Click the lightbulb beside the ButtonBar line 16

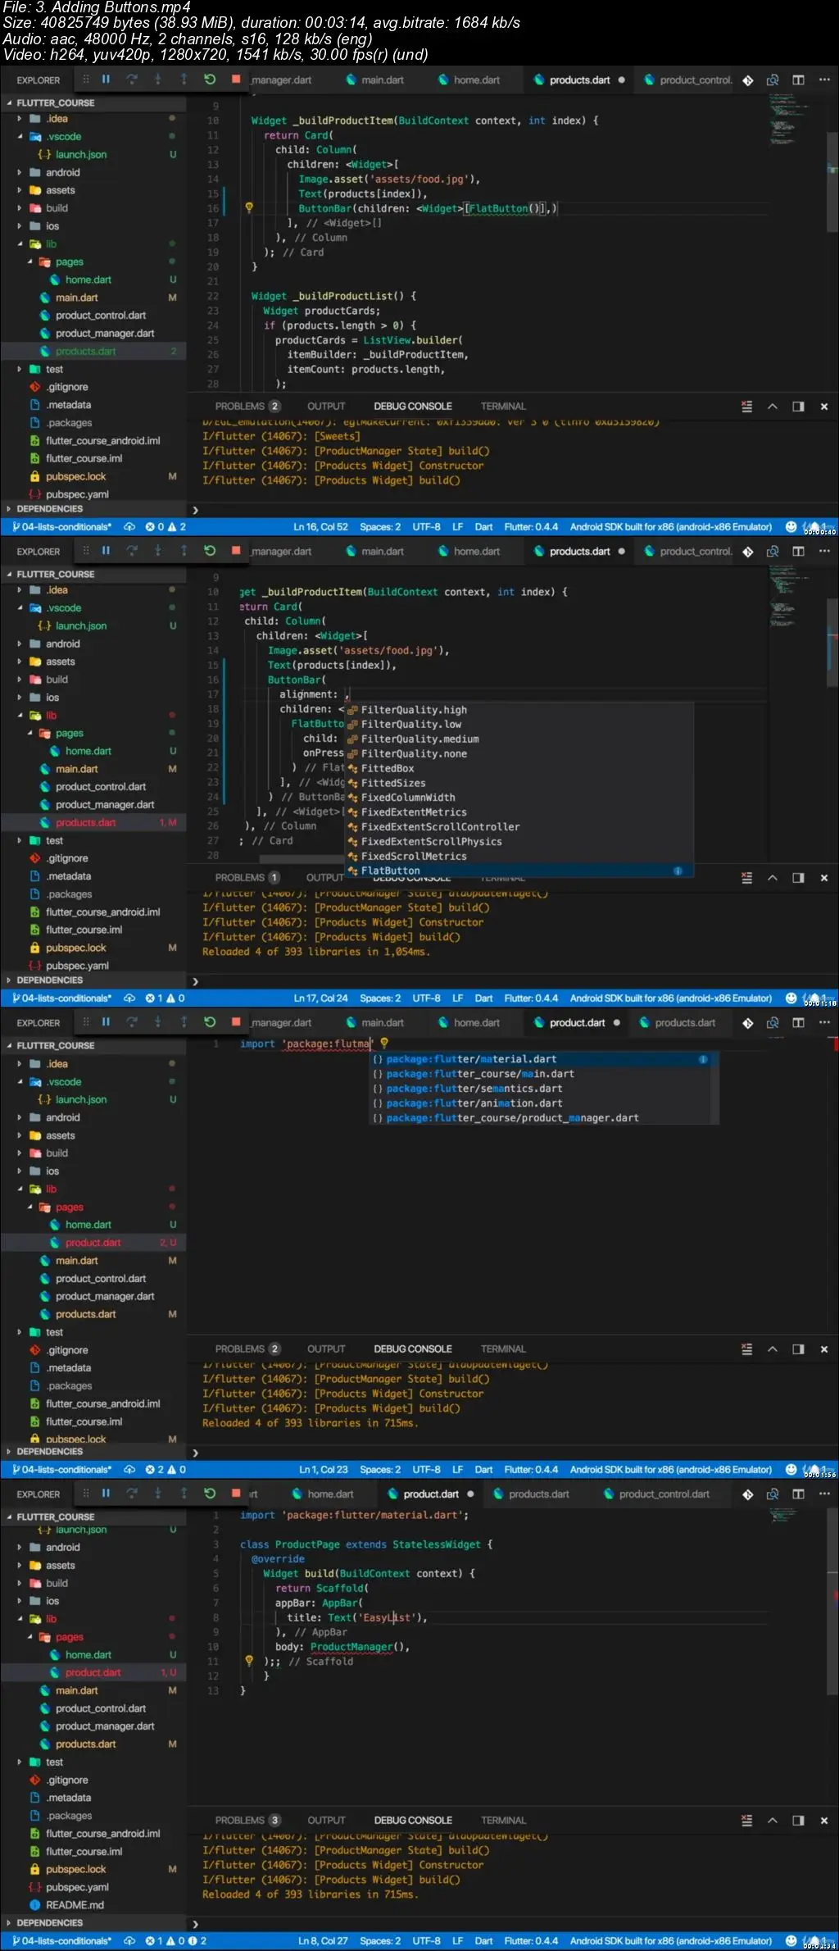(x=249, y=208)
